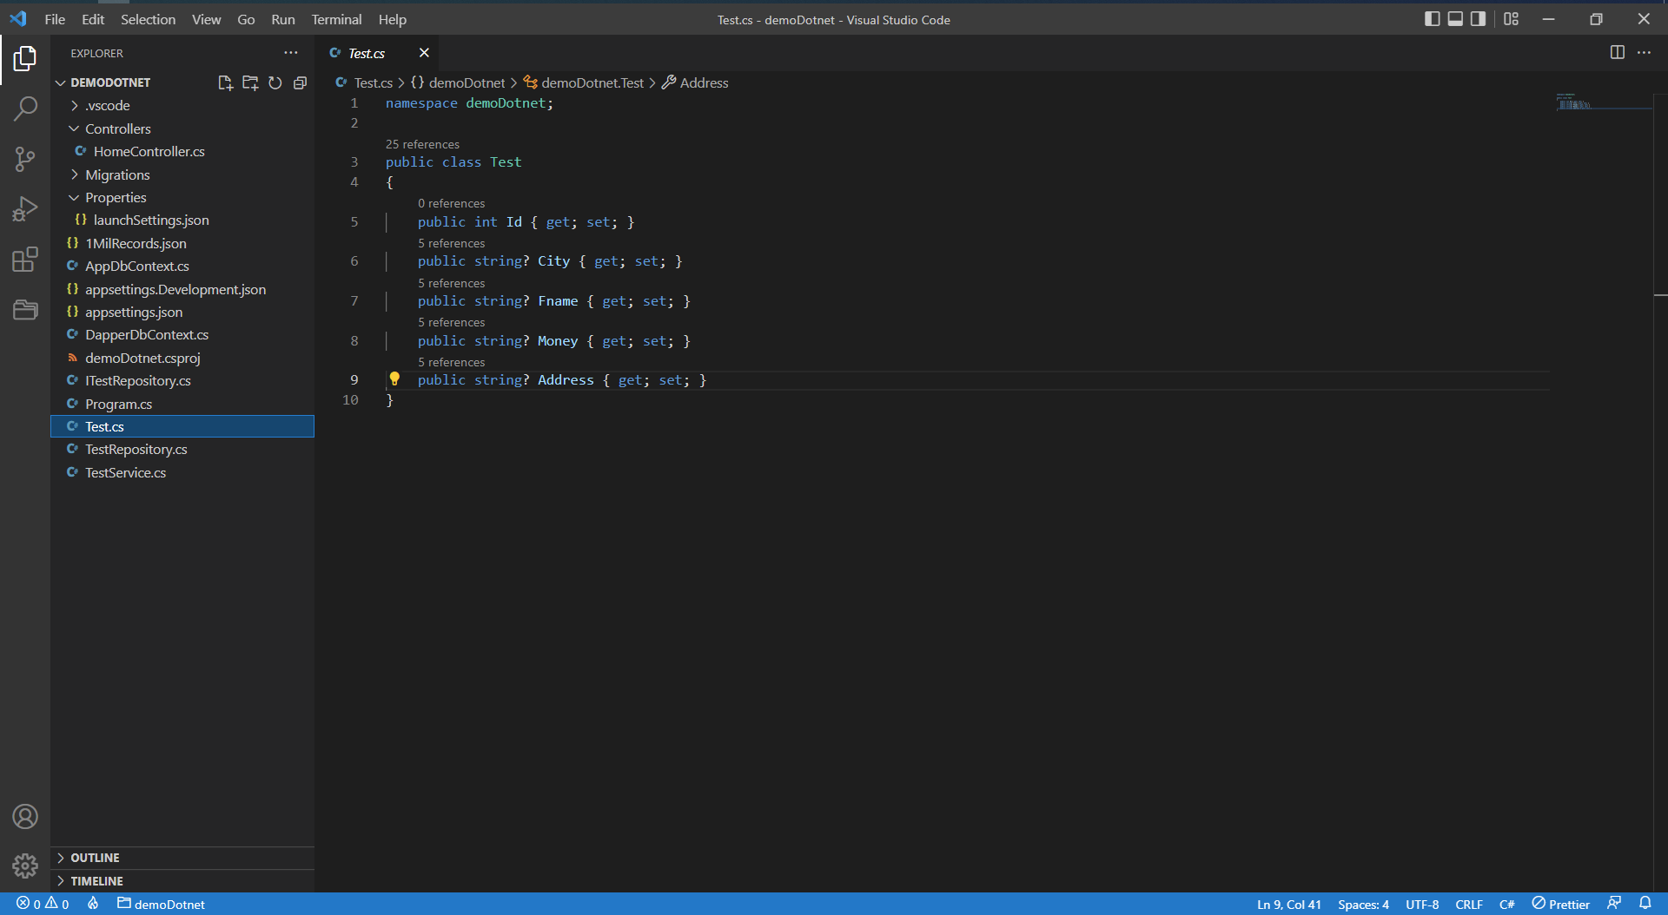Toggle the secondary side bar visibility
Viewport: 1668px width, 915px height.
pyautogui.click(x=1478, y=19)
